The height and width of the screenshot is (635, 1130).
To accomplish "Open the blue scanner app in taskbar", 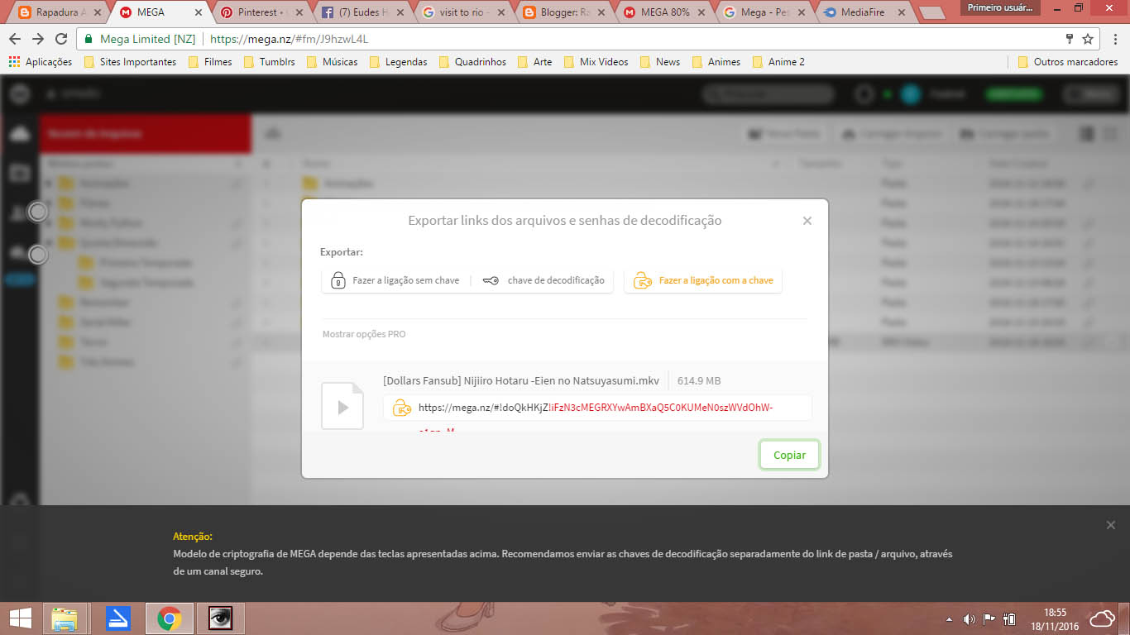I will coord(118,618).
